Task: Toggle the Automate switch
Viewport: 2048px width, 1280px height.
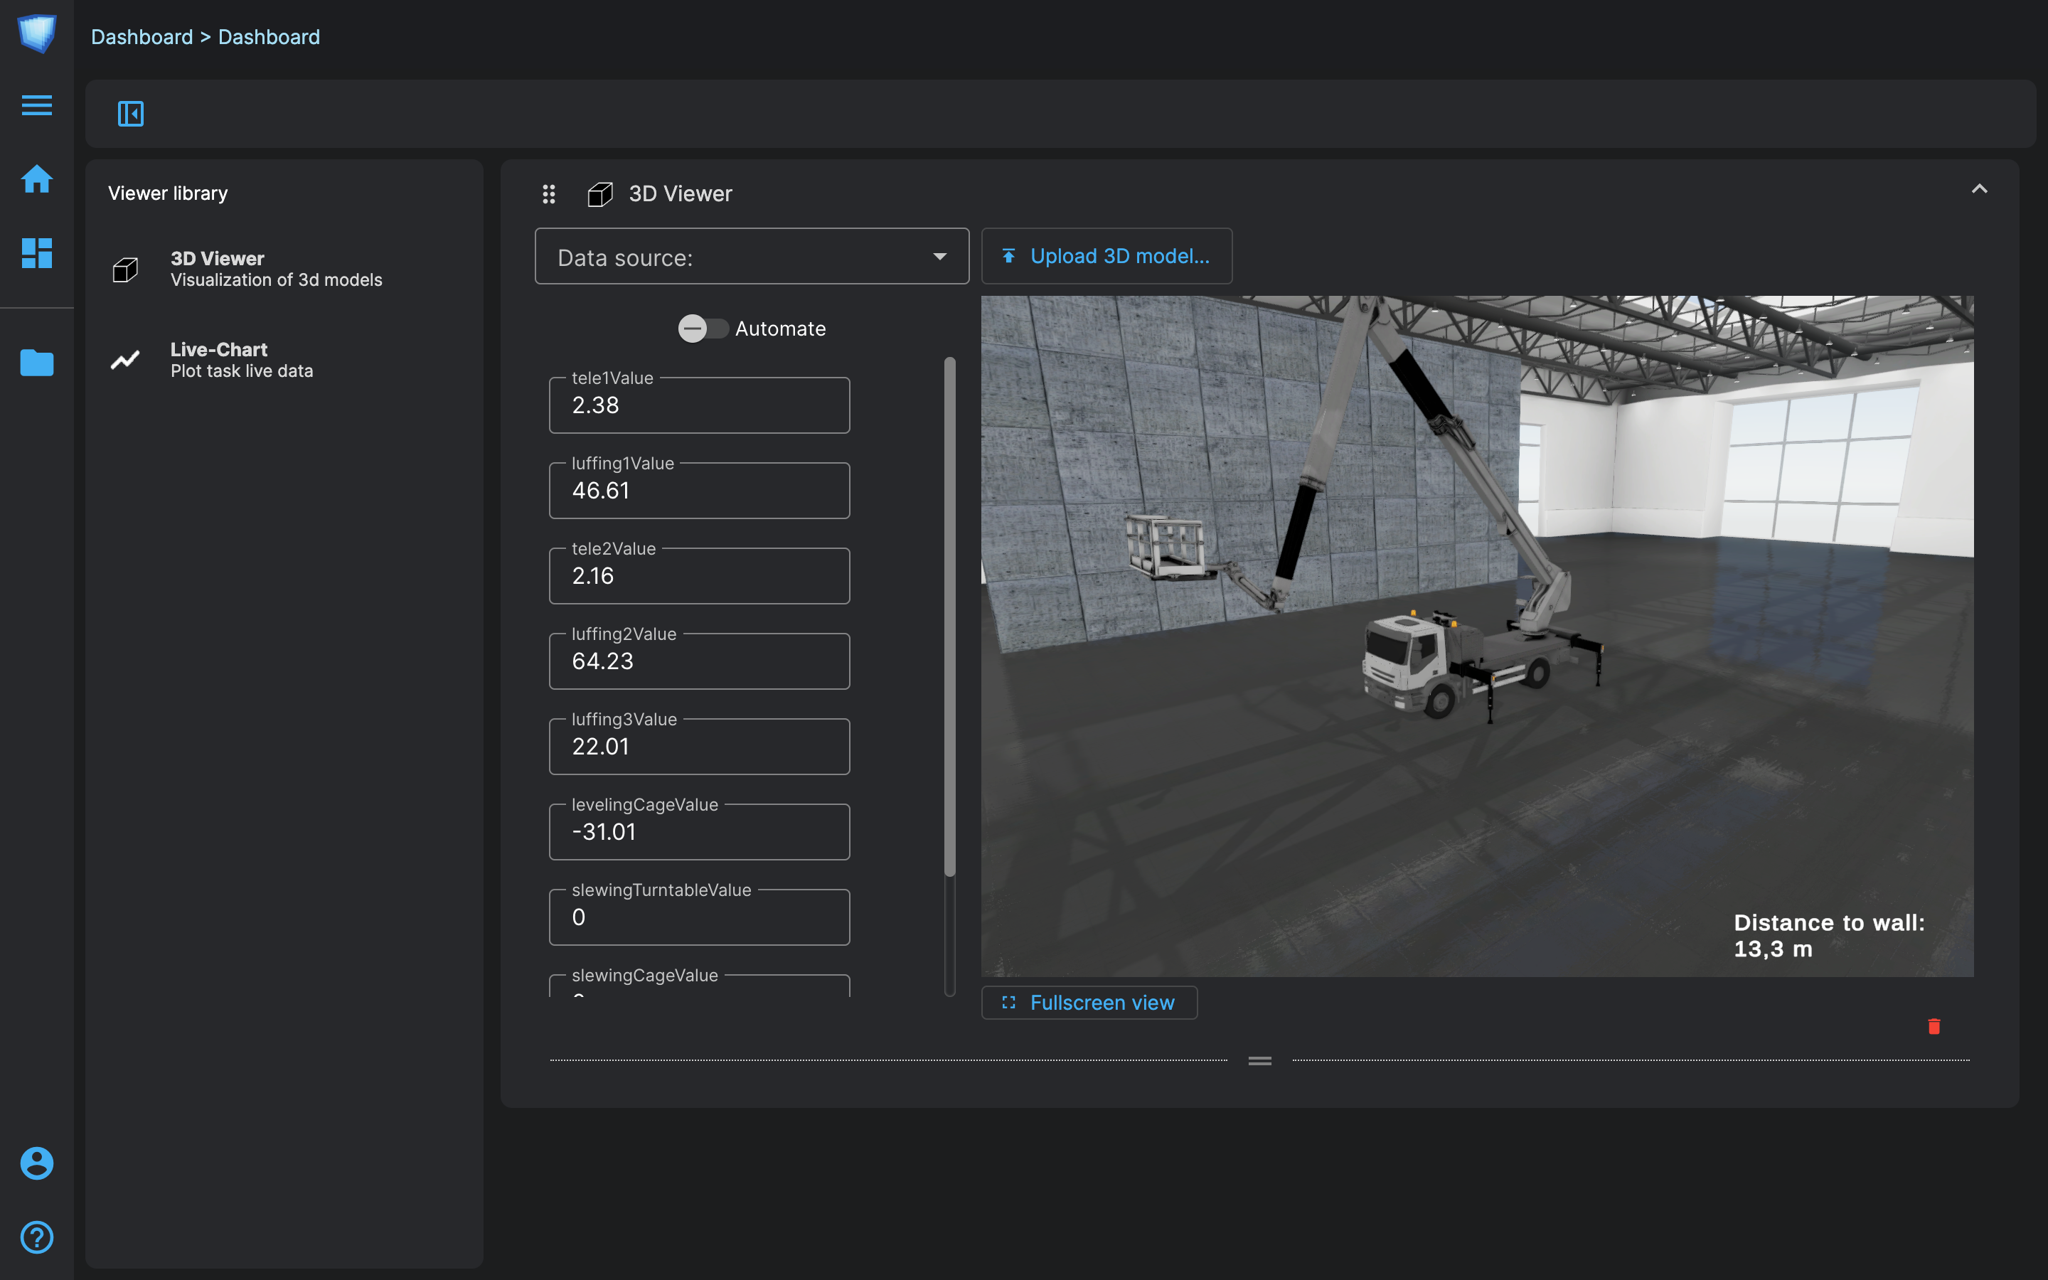Action: click(x=703, y=329)
